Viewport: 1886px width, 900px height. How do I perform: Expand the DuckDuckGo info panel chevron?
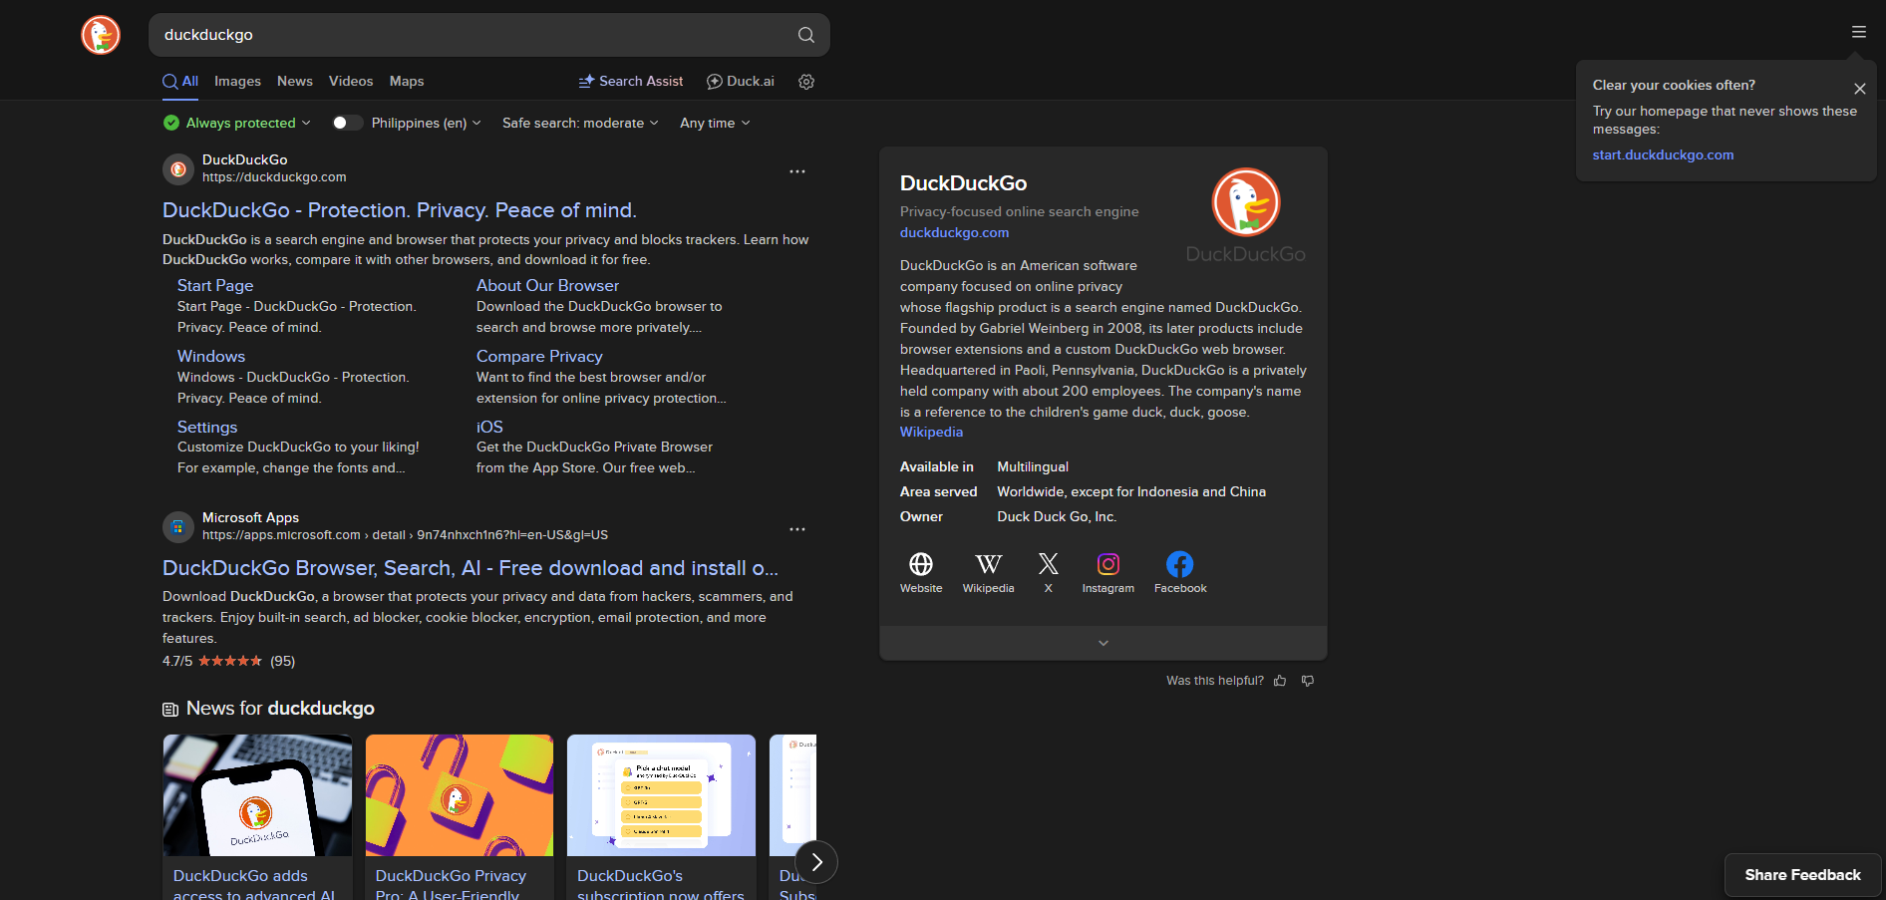[1102, 643]
